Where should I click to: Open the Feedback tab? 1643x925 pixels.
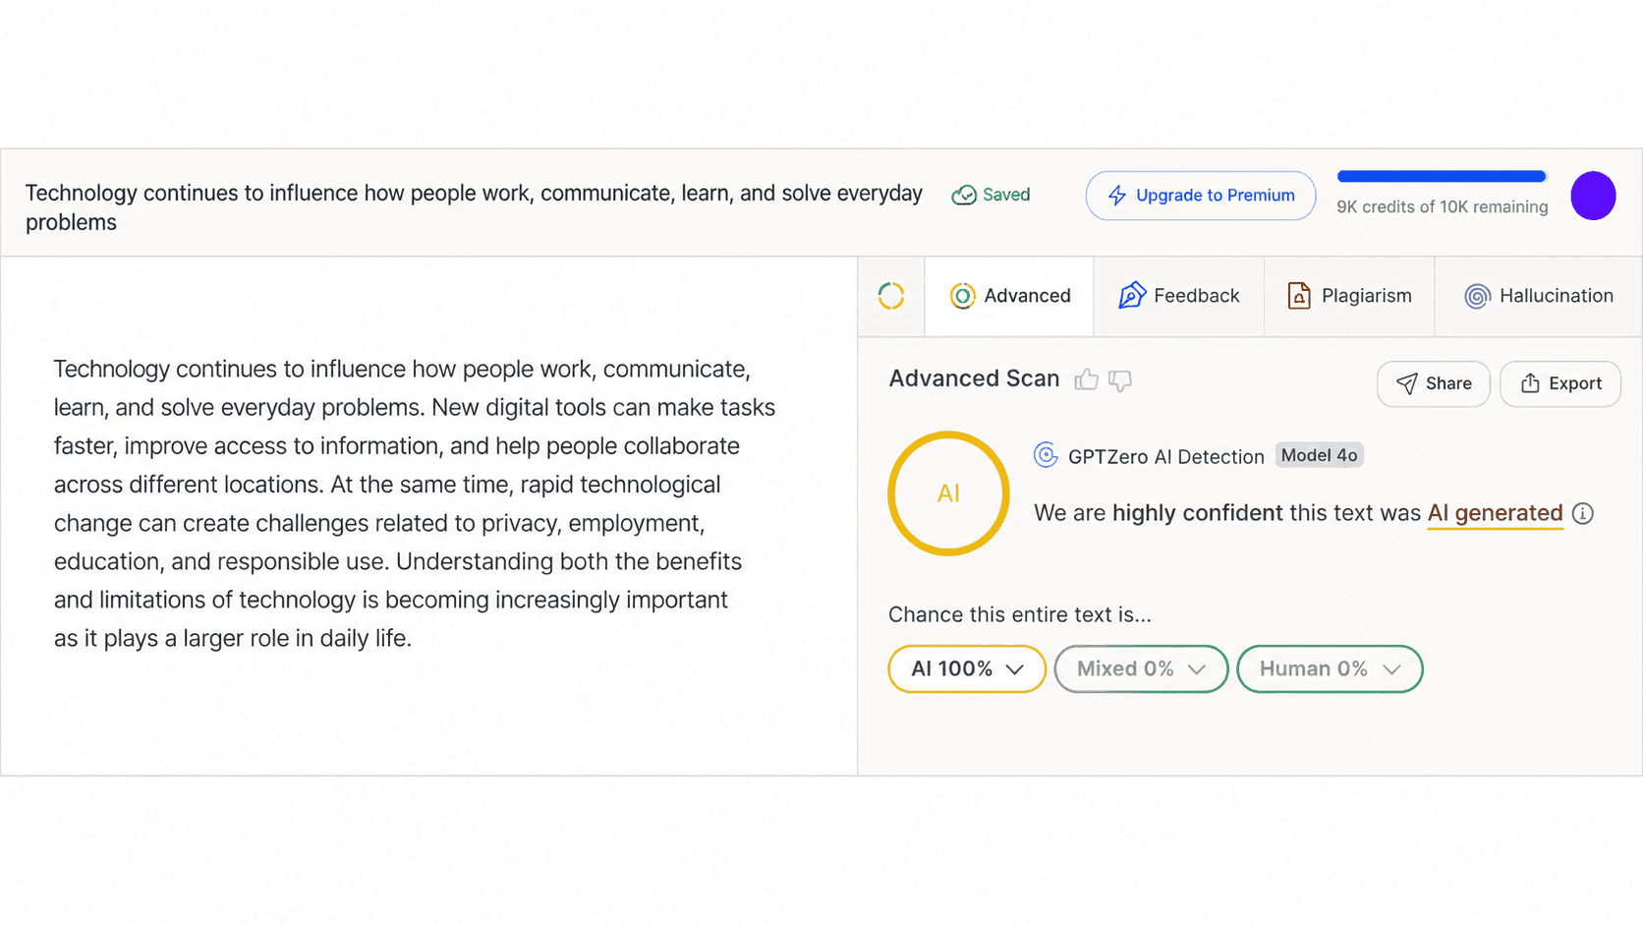[x=1179, y=296]
